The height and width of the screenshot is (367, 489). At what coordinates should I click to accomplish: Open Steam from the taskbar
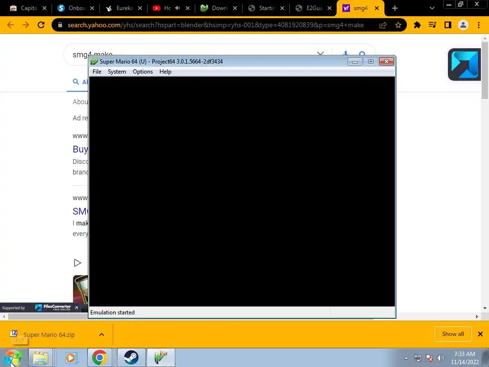click(x=131, y=357)
